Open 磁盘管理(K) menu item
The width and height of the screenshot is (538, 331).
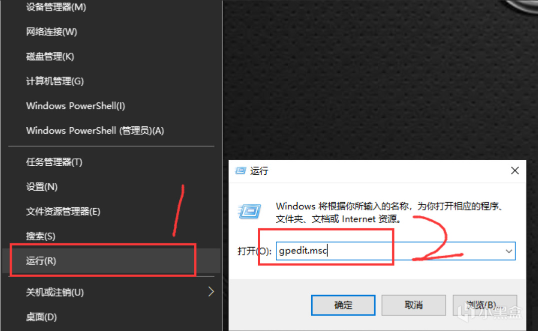tap(111, 56)
